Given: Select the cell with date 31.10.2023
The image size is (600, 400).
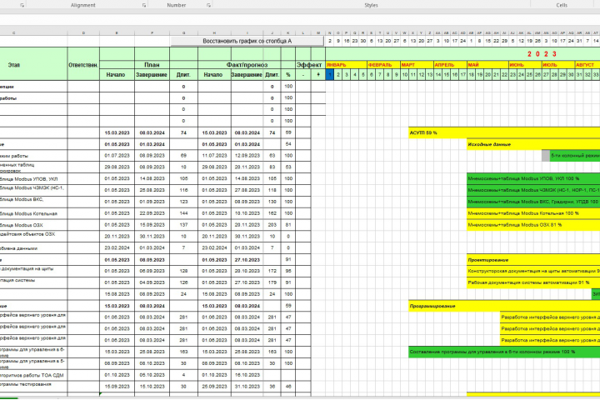Looking at the screenshot, I should [x=247, y=387].
